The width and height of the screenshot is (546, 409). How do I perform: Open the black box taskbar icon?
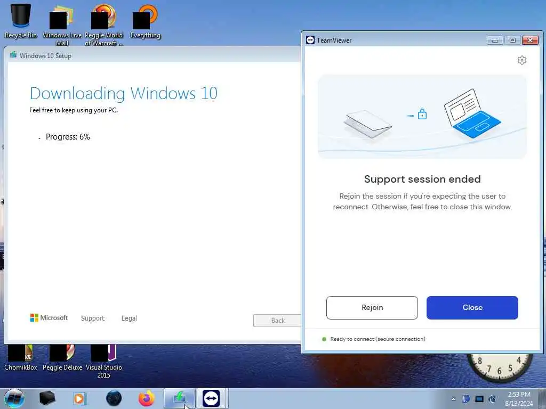[47, 398]
